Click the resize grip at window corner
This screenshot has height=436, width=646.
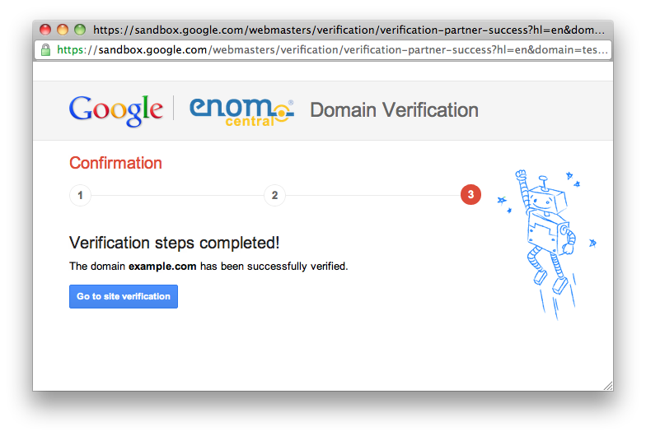[607, 385]
